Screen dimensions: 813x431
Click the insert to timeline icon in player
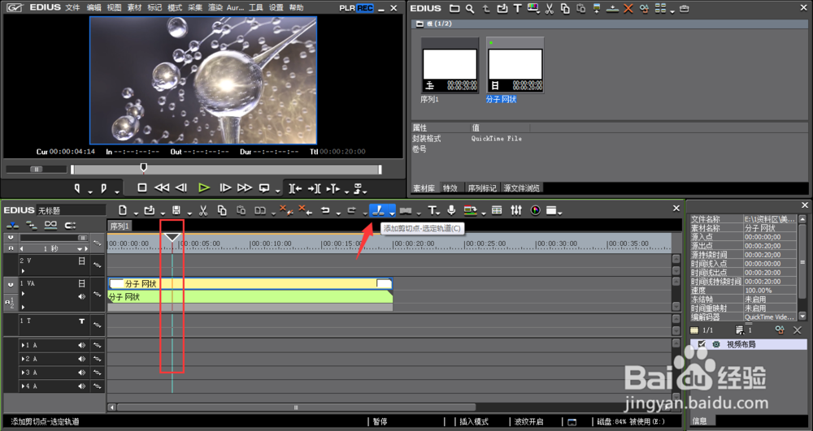[296, 188]
